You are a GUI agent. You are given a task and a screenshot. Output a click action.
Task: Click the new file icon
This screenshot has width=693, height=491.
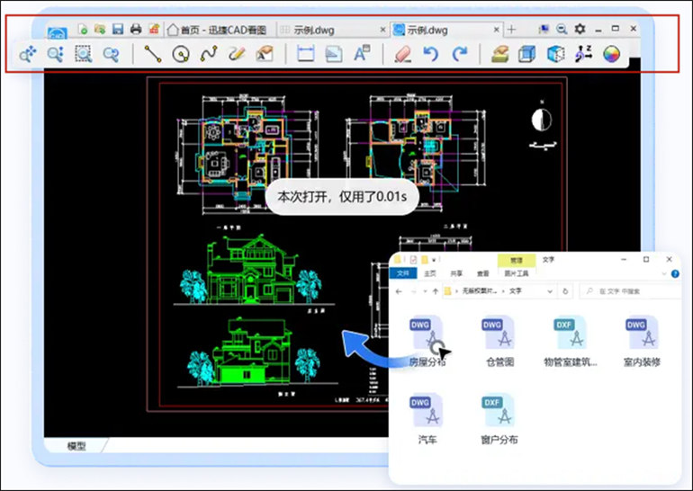[x=82, y=29]
